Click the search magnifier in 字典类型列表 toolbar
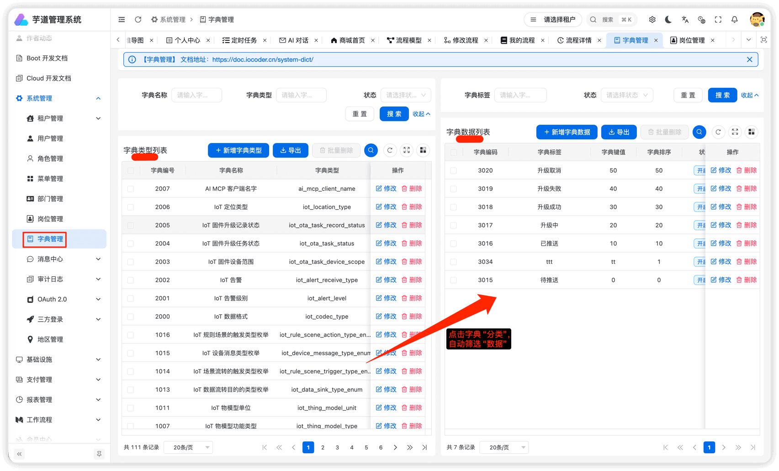 tap(371, 150)
